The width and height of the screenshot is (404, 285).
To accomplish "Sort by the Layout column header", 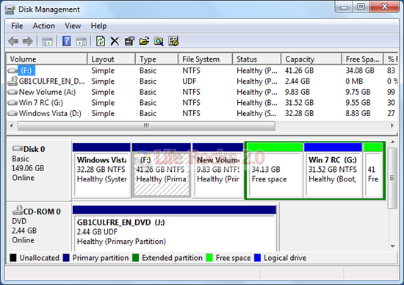I will [x=112, y=59].
